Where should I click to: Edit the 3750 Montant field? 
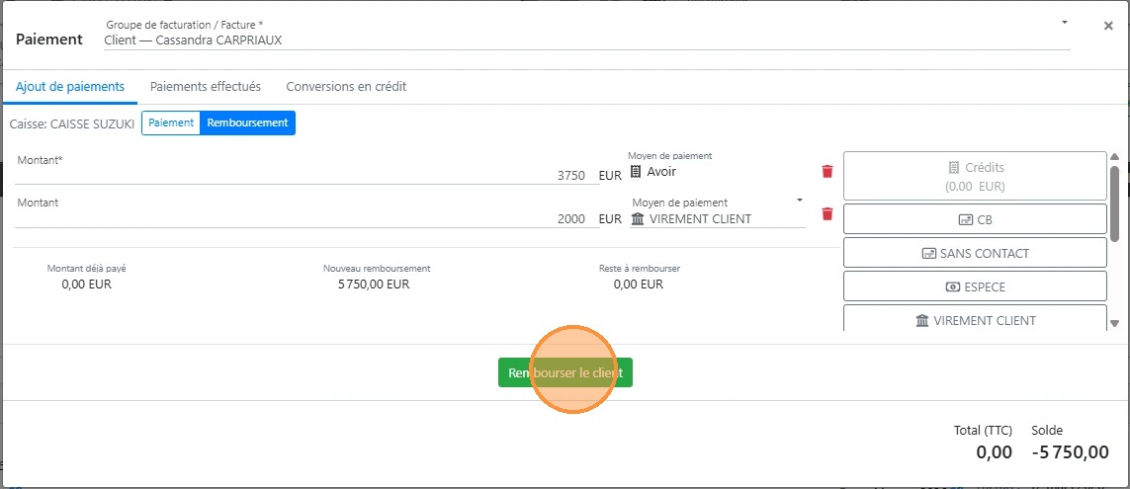point(306,175)
